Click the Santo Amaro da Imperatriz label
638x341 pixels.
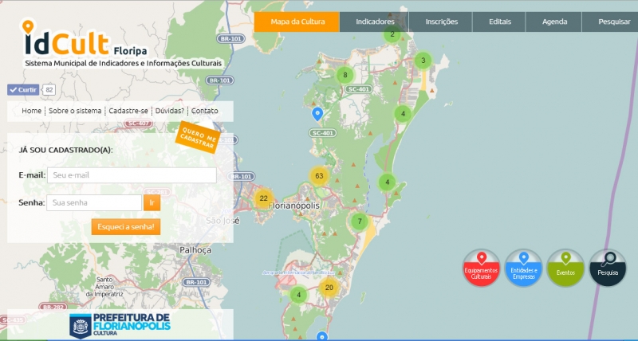coord(105,287)
